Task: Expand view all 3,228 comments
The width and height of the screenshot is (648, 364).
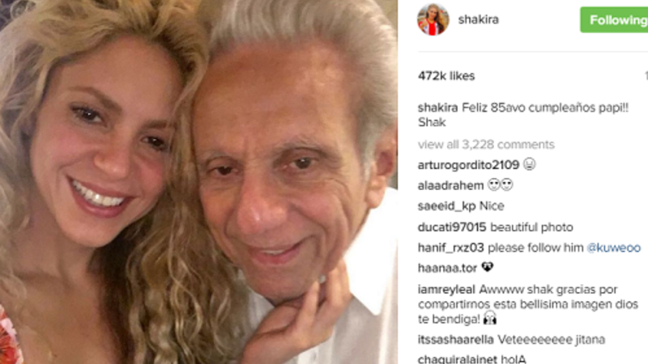Action: (x=486, y=145)
